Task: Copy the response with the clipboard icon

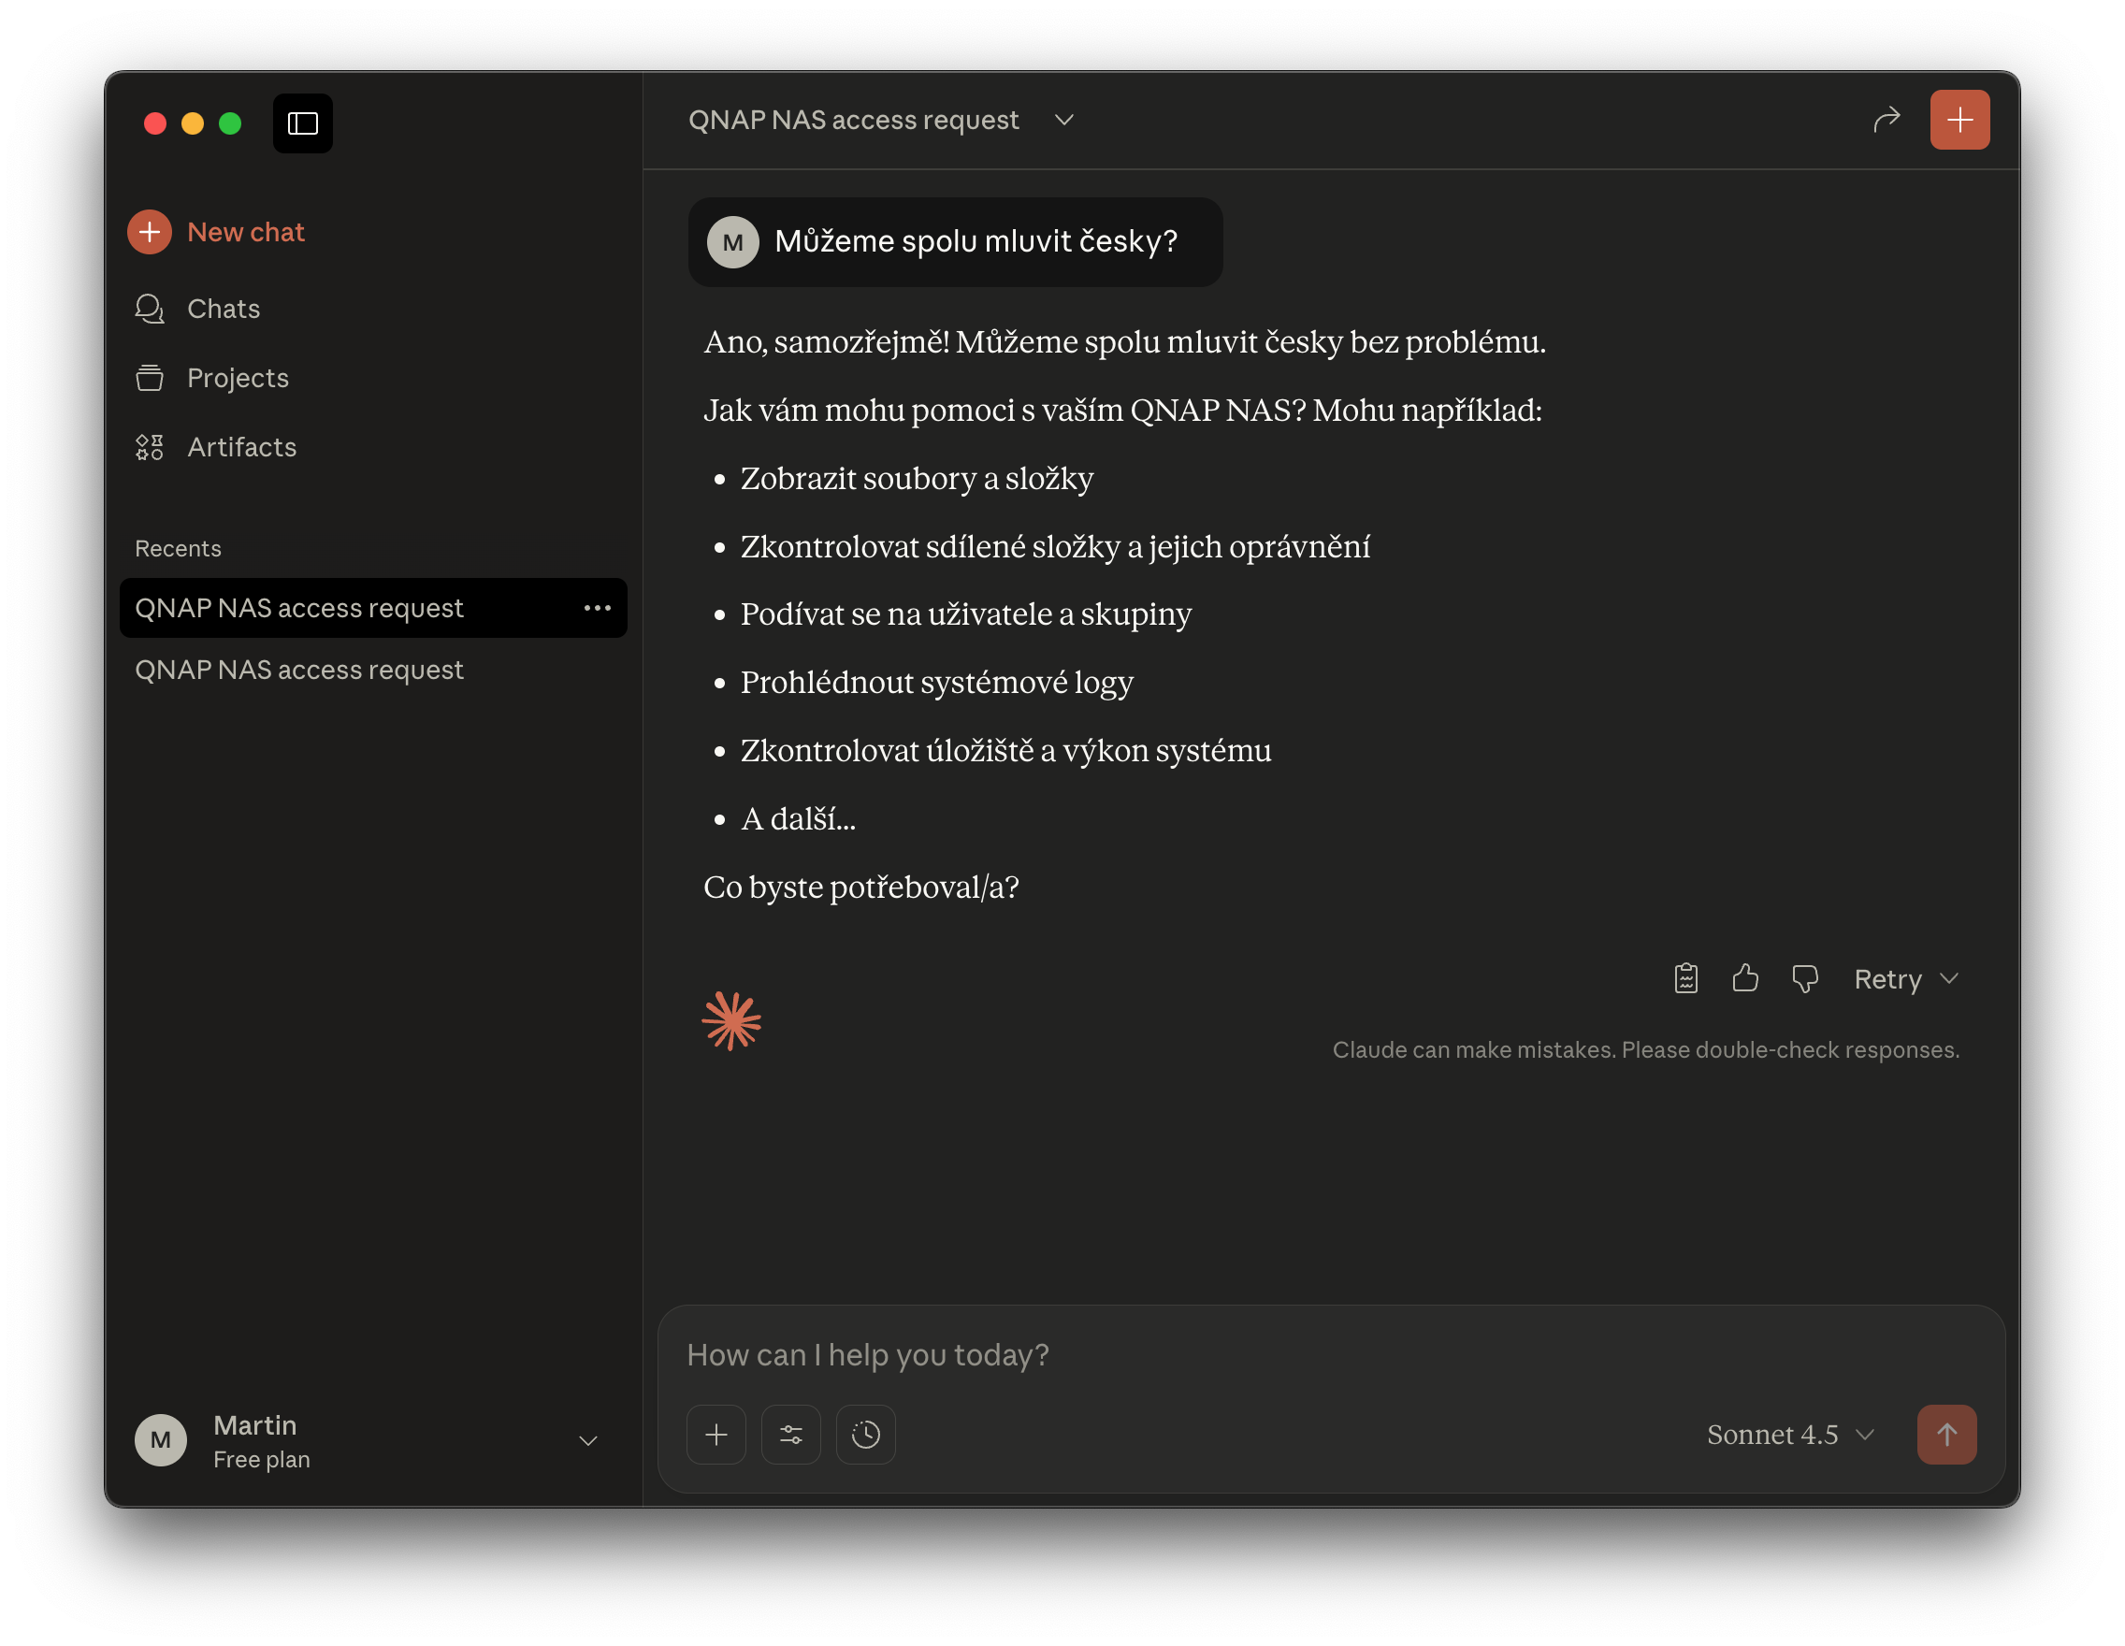Action: pos(1685,977)
